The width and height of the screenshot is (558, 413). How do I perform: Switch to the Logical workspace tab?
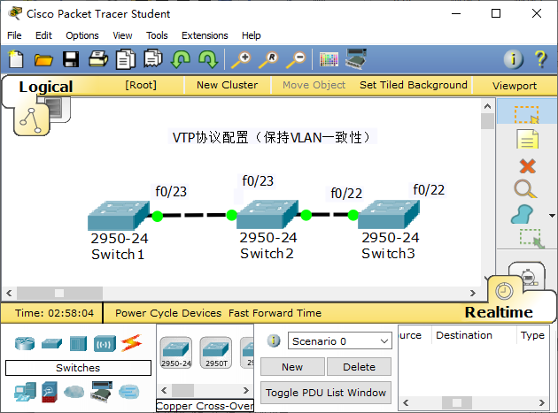pyautogui.click(x=46, y=87)
